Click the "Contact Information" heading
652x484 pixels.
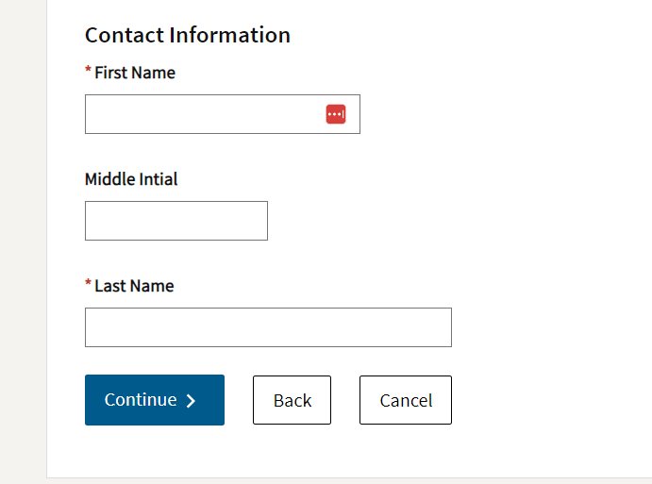tap(188, 35)
